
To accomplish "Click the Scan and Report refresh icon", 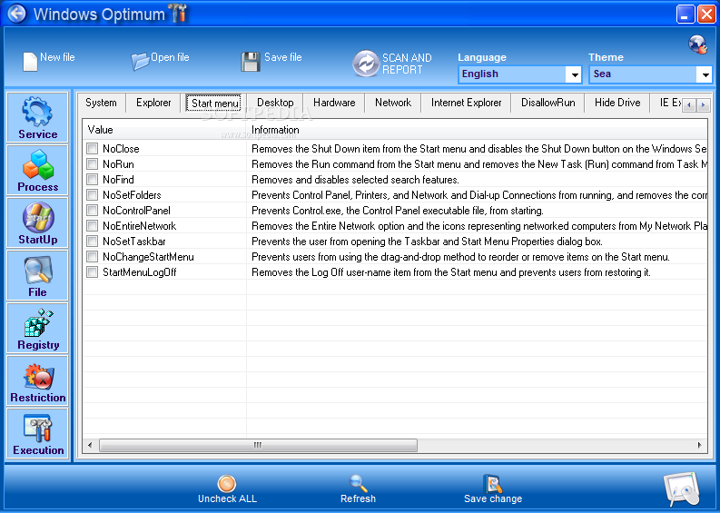I will [366, 64].
